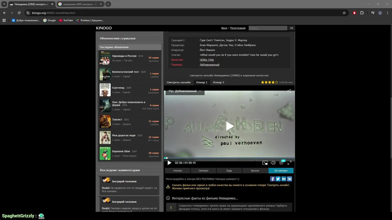Open the red ad-blocker extension icon
This screenshot has height=220, width=392.
(x=354, y=13)
